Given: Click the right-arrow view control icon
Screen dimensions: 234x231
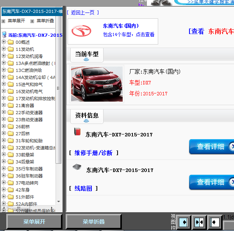Looking at the screenshot, I should click(183, 222).
